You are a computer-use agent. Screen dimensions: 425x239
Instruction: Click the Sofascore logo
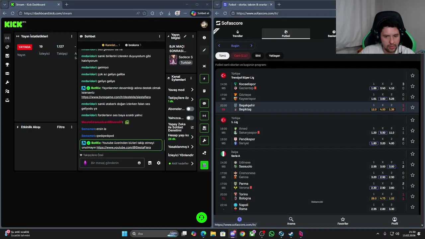tap(229, 23)
